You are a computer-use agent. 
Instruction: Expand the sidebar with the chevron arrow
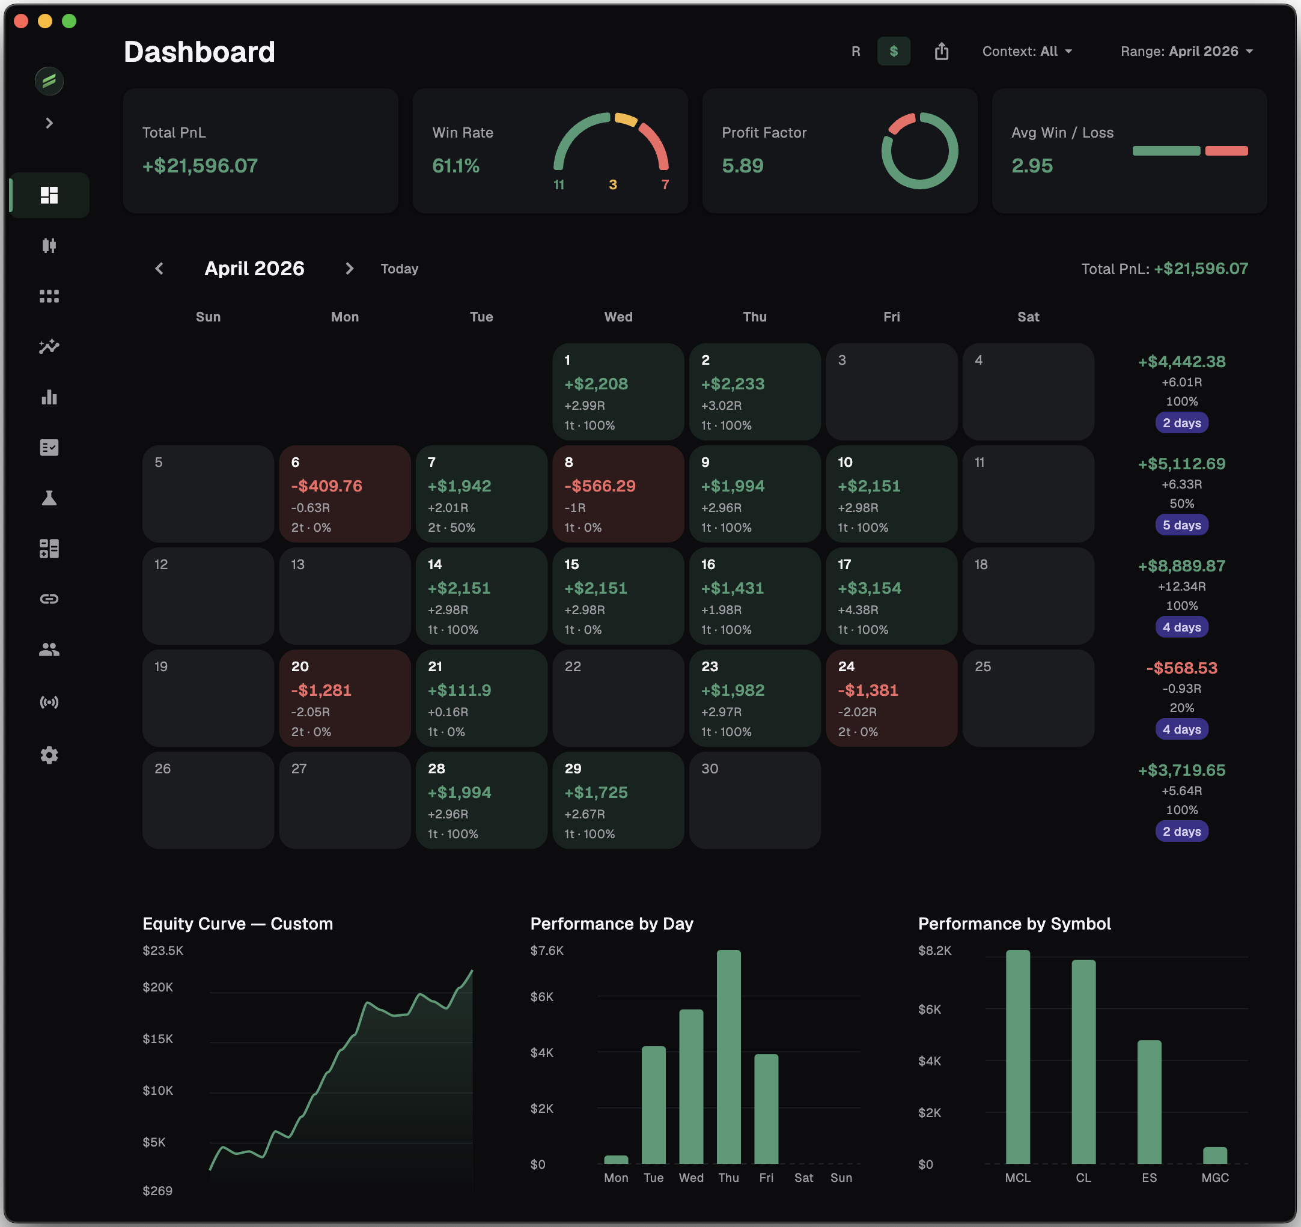point(49,123)
